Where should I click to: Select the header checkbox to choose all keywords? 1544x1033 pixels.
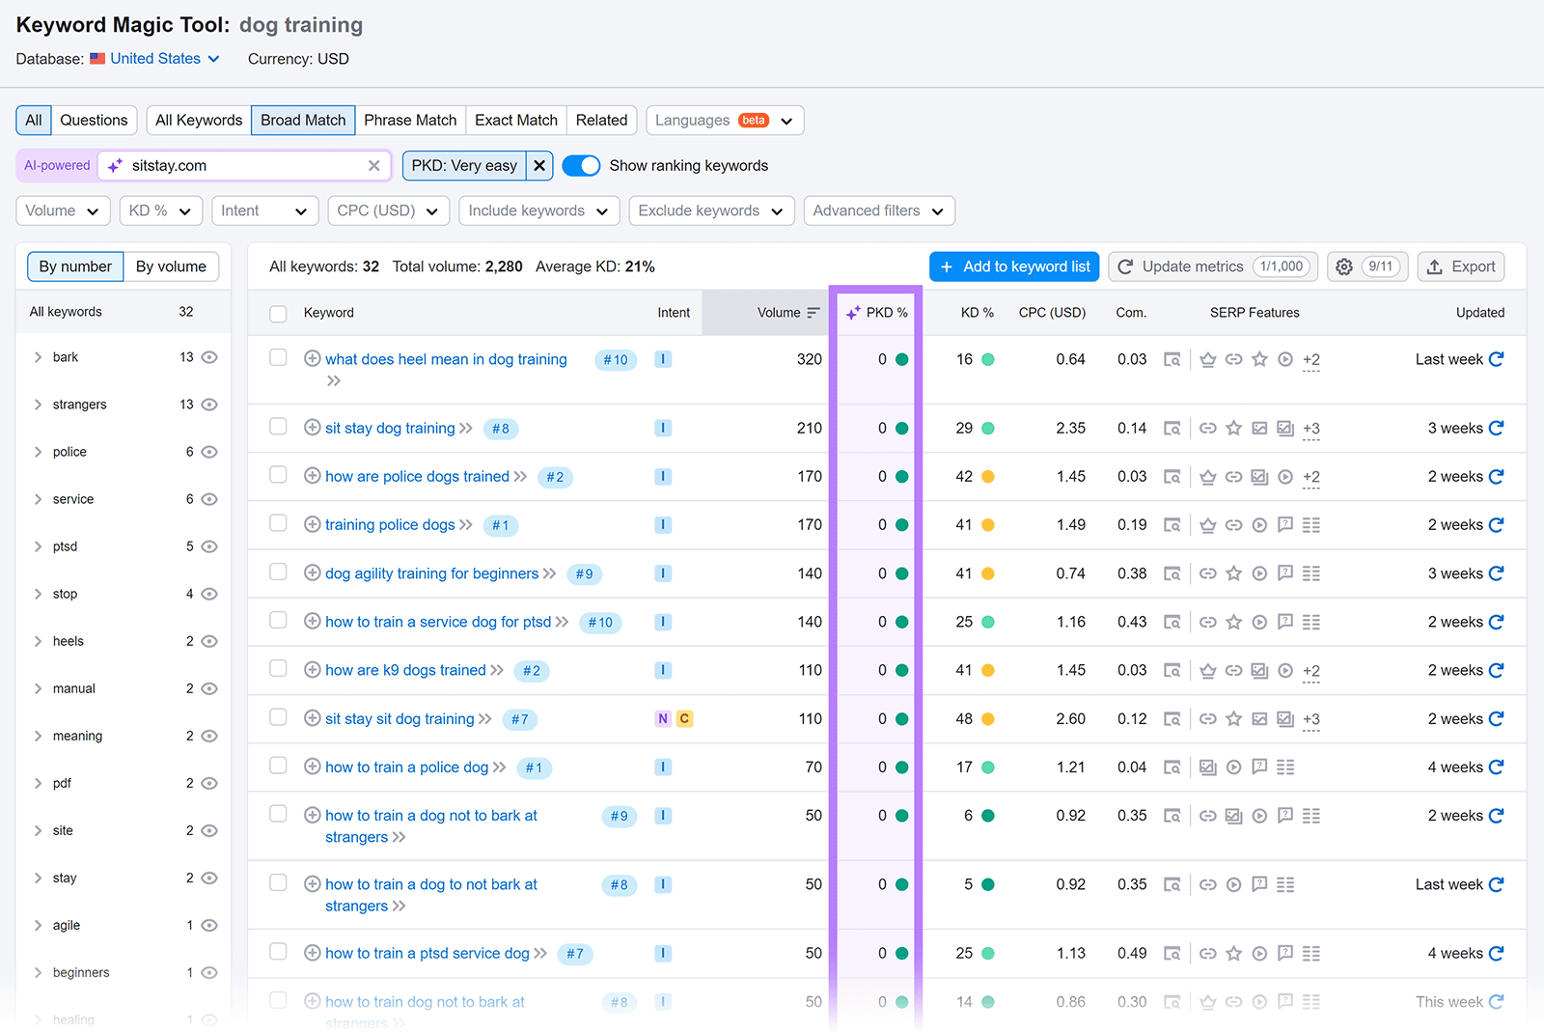(x=278, y=312)
